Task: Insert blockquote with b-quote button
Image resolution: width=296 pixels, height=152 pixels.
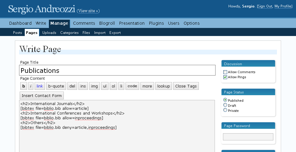Action: tap(56, 86)
